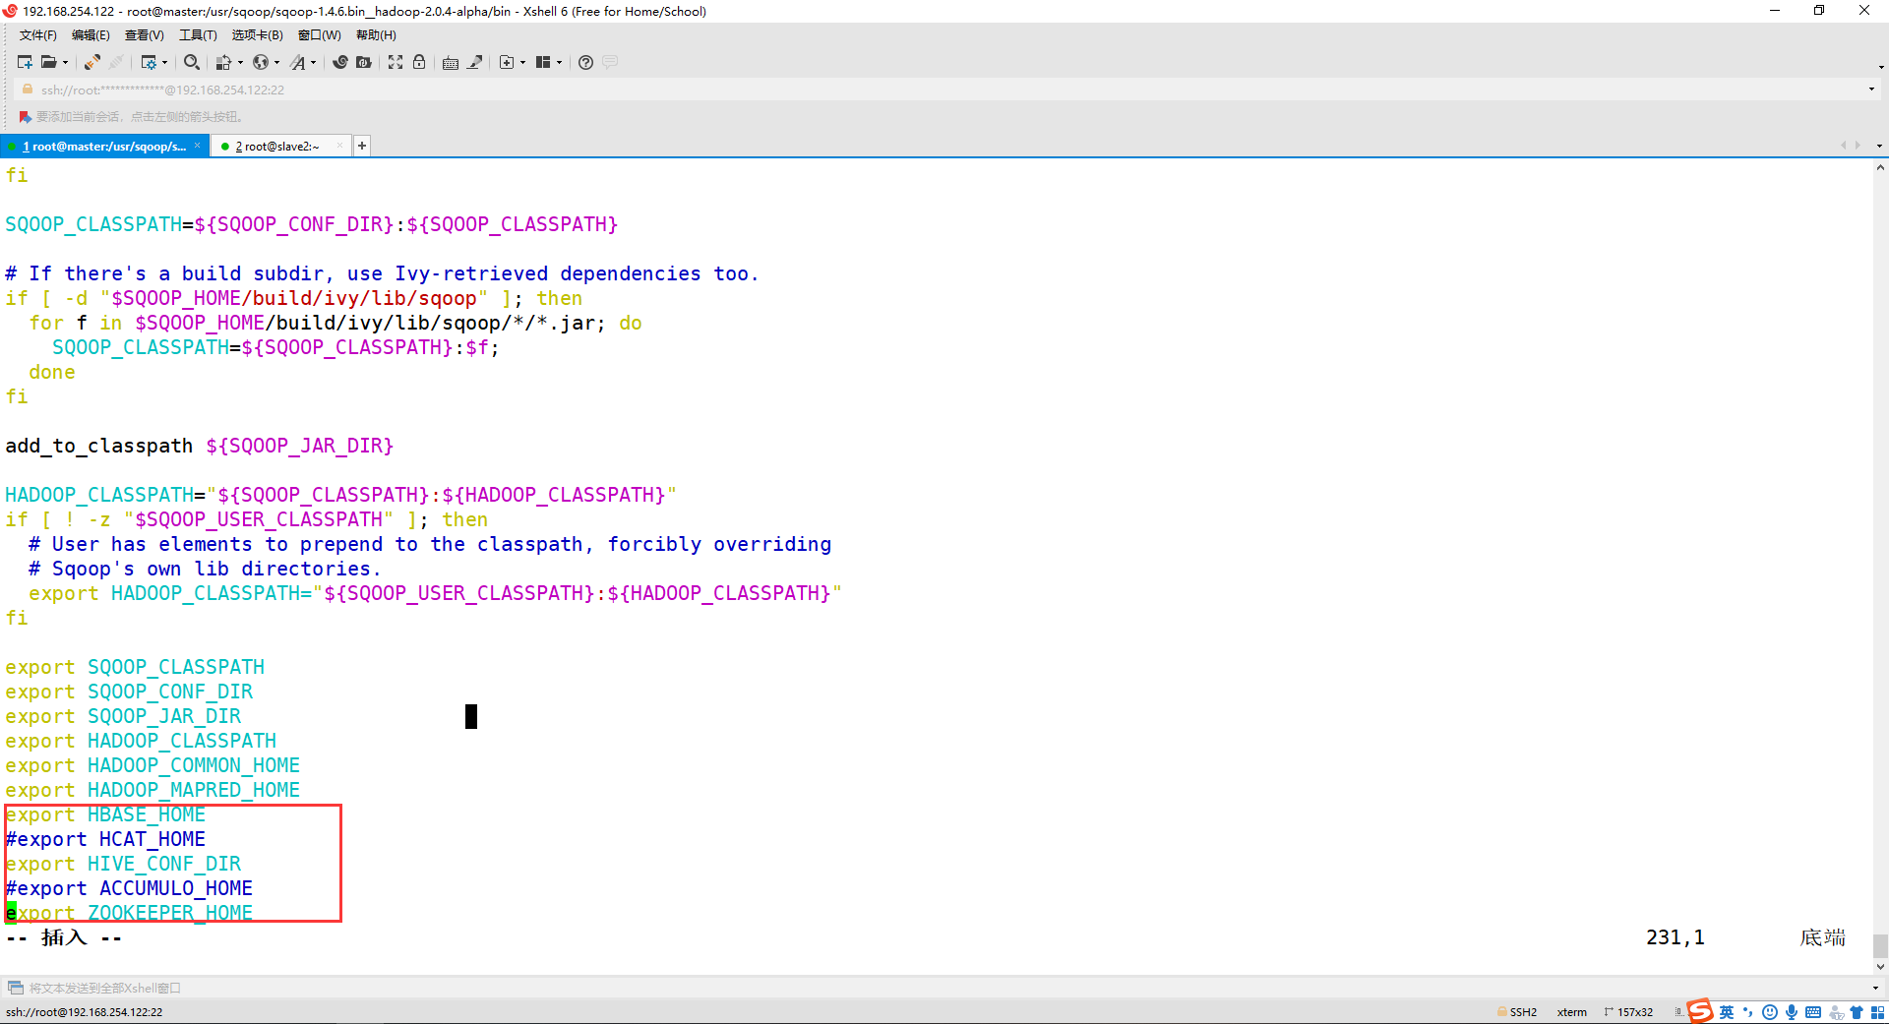This screenshot has height=1024, width=1889.
Task: Open the Sogou emoji picker in the tray
Action: [1771, 1012]
